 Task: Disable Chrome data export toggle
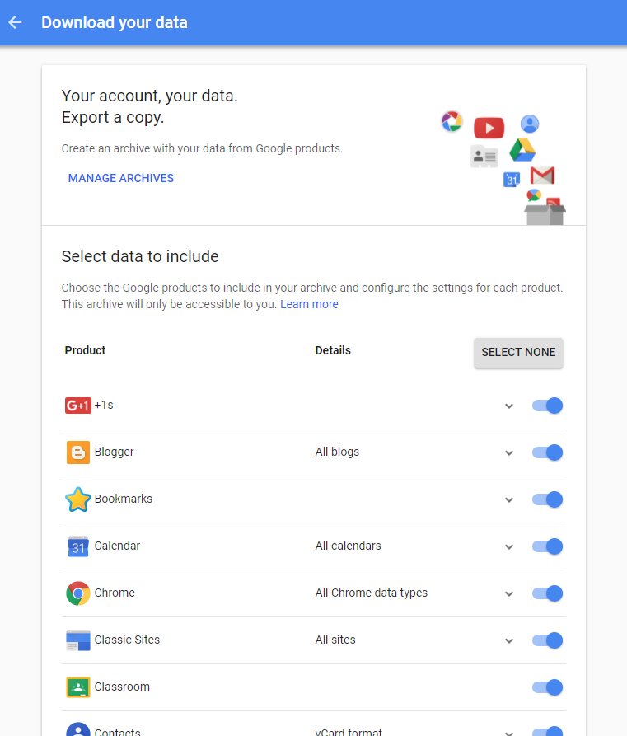pos(547,593)
